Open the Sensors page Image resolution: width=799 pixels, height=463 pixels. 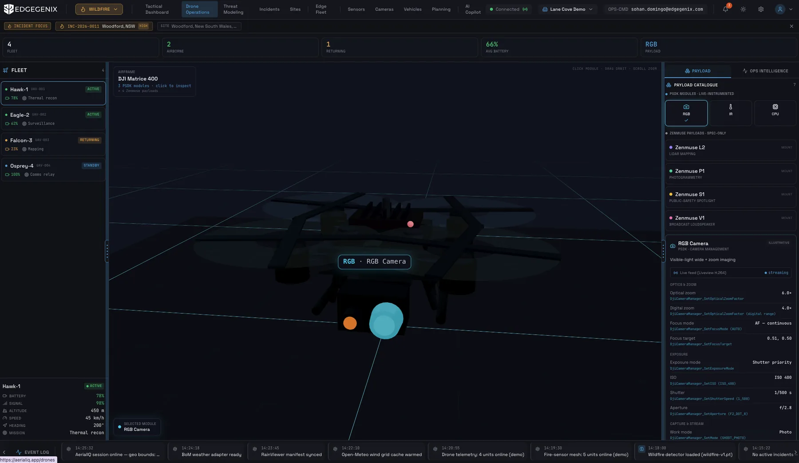[356, 9]
